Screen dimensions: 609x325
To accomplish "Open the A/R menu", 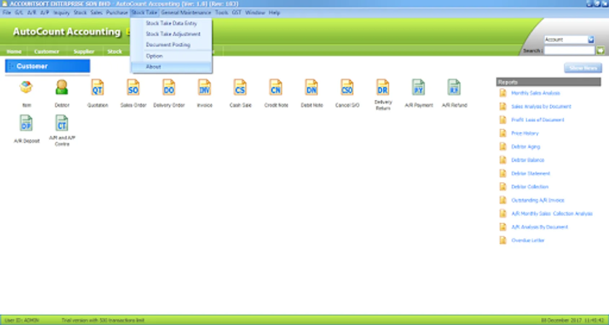I will pyautogui.click(x=32, y=13).
